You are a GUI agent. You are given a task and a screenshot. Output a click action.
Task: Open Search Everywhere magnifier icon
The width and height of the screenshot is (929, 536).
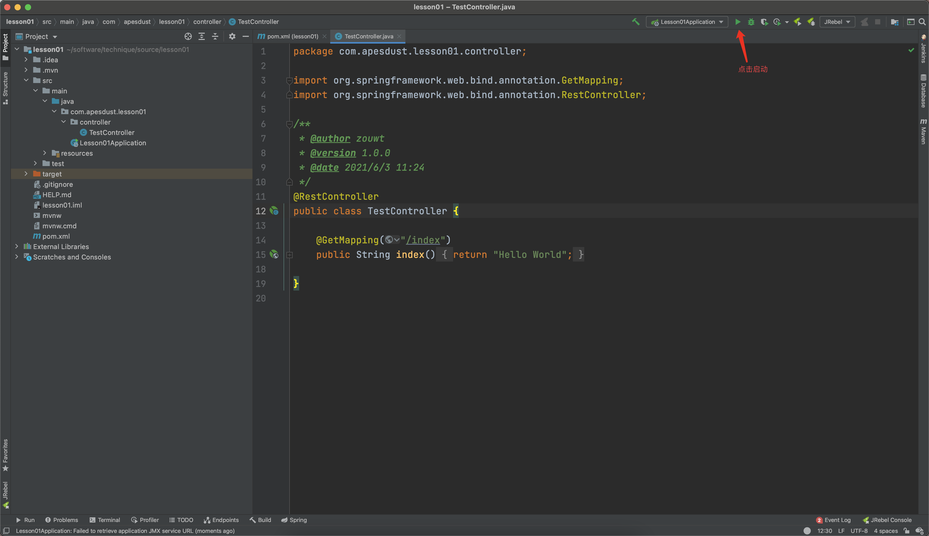pyautogui.click(x=922, y=22)
